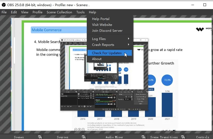213x139 pixels.
Task: Pop out the Sources dock with its float icon
Action: [84, 137]
